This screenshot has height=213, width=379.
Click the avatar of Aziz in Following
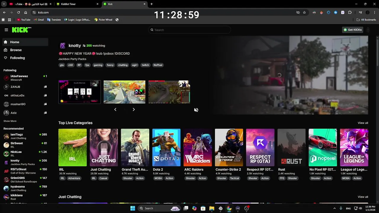pyautogui.click(x=6, y=113)
